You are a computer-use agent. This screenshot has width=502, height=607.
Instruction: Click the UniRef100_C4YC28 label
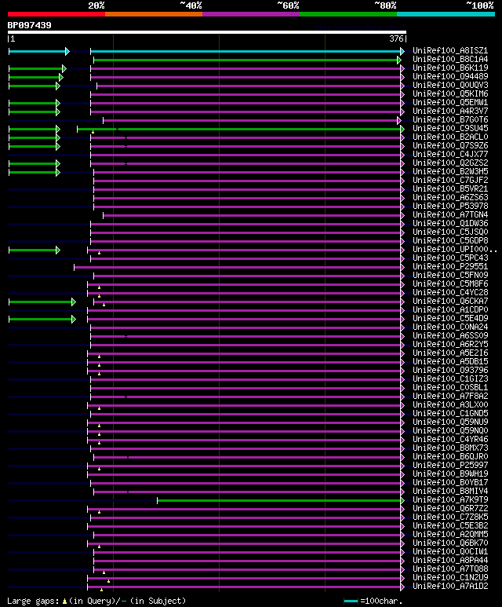[450, 293]
